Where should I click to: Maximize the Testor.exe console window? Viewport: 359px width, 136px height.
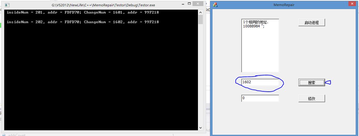(x=189, y=4)
